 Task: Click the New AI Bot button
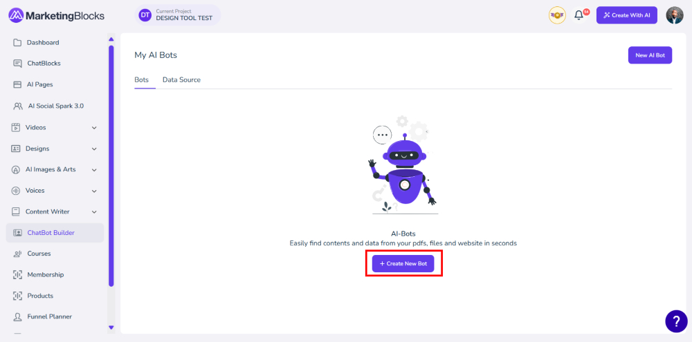click(x=650, y=55)
